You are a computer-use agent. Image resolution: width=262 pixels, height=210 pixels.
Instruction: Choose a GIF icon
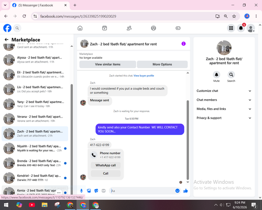[x=104, y=191]
